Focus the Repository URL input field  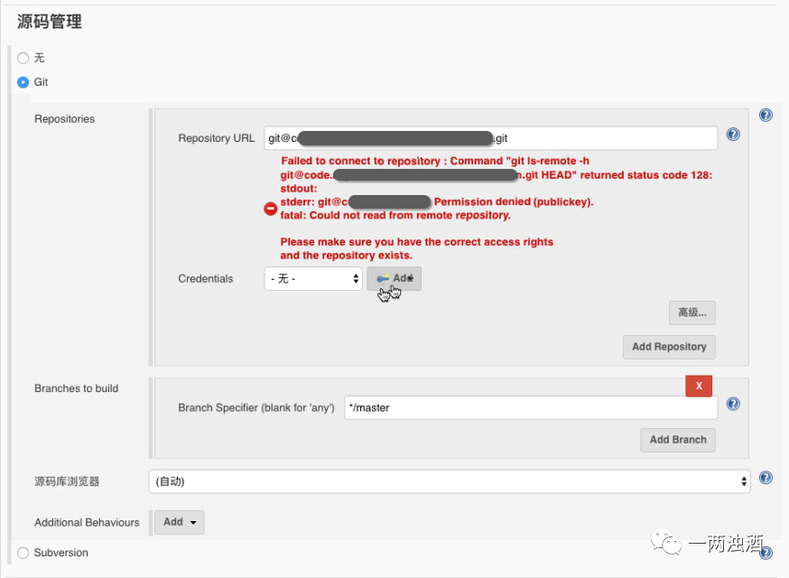pyautogui.click(x=490, y=138)
